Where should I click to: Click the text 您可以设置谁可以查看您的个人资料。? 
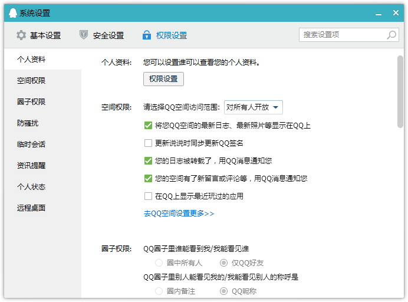202,63
